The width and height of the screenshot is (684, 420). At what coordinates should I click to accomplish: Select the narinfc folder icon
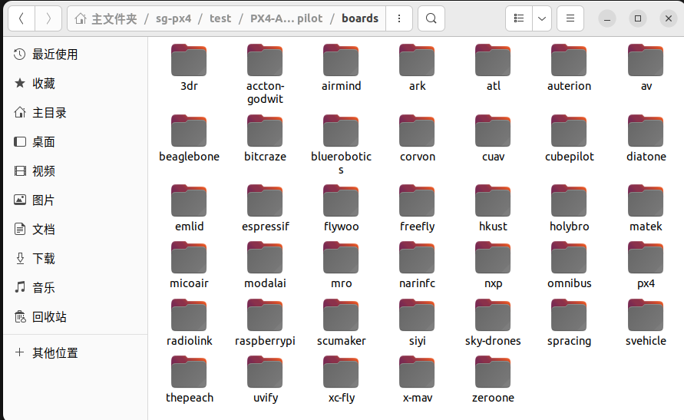coord(417,258)
